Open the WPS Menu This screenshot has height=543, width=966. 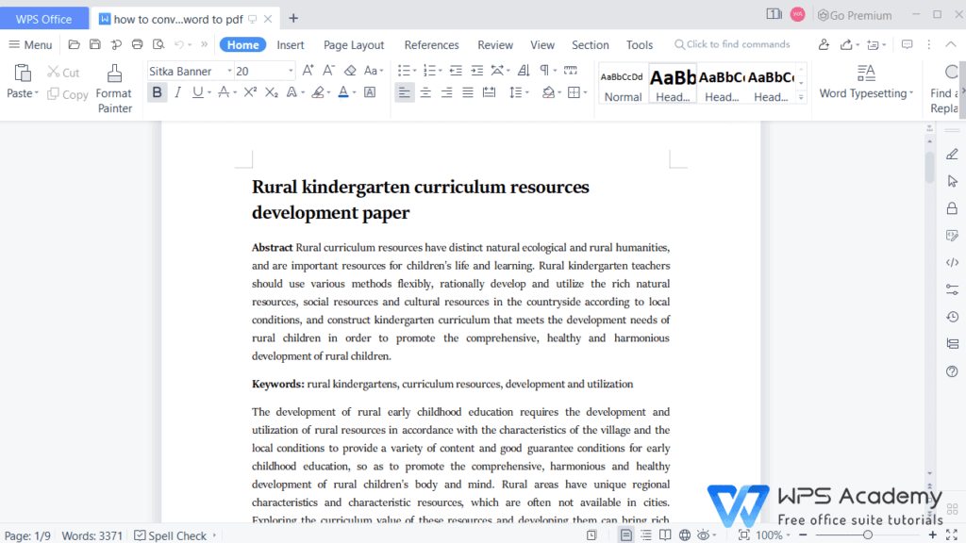click(x=29, y=44)
